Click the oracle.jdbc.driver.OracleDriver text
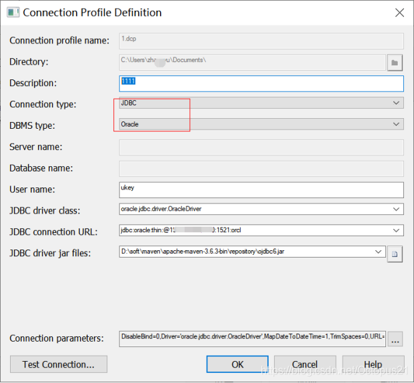The image size is (414, 383). pyautogui.click(x=161, y=209)
